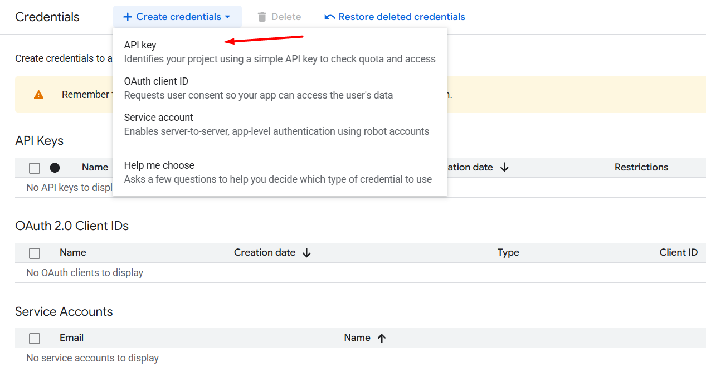Collapse the Create credentials dropdown caret

(227, 17)
